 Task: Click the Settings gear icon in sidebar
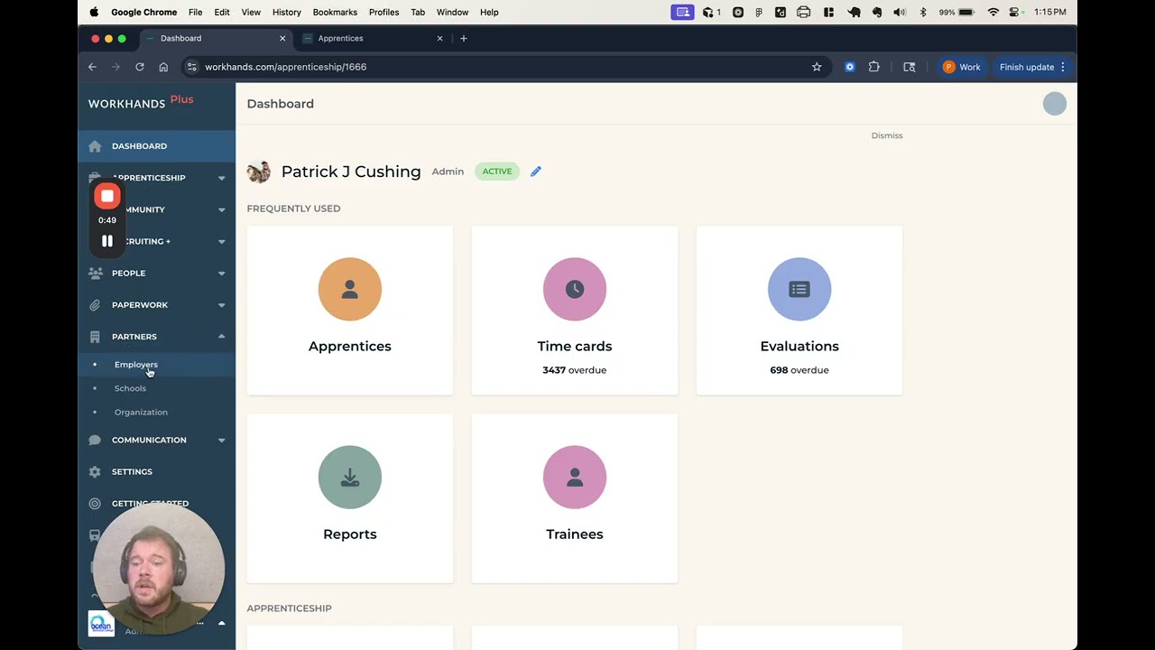[95, 472]
